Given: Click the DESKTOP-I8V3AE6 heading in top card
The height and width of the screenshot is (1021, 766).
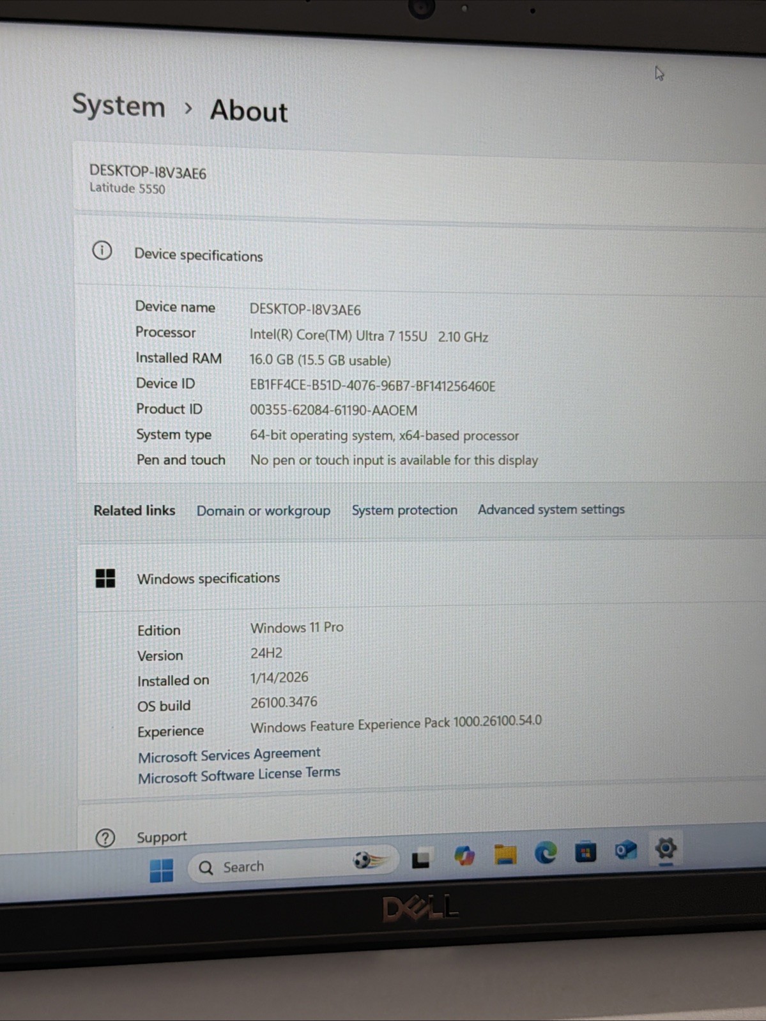Looking at the screenshot, I should [x=148, y=172].
